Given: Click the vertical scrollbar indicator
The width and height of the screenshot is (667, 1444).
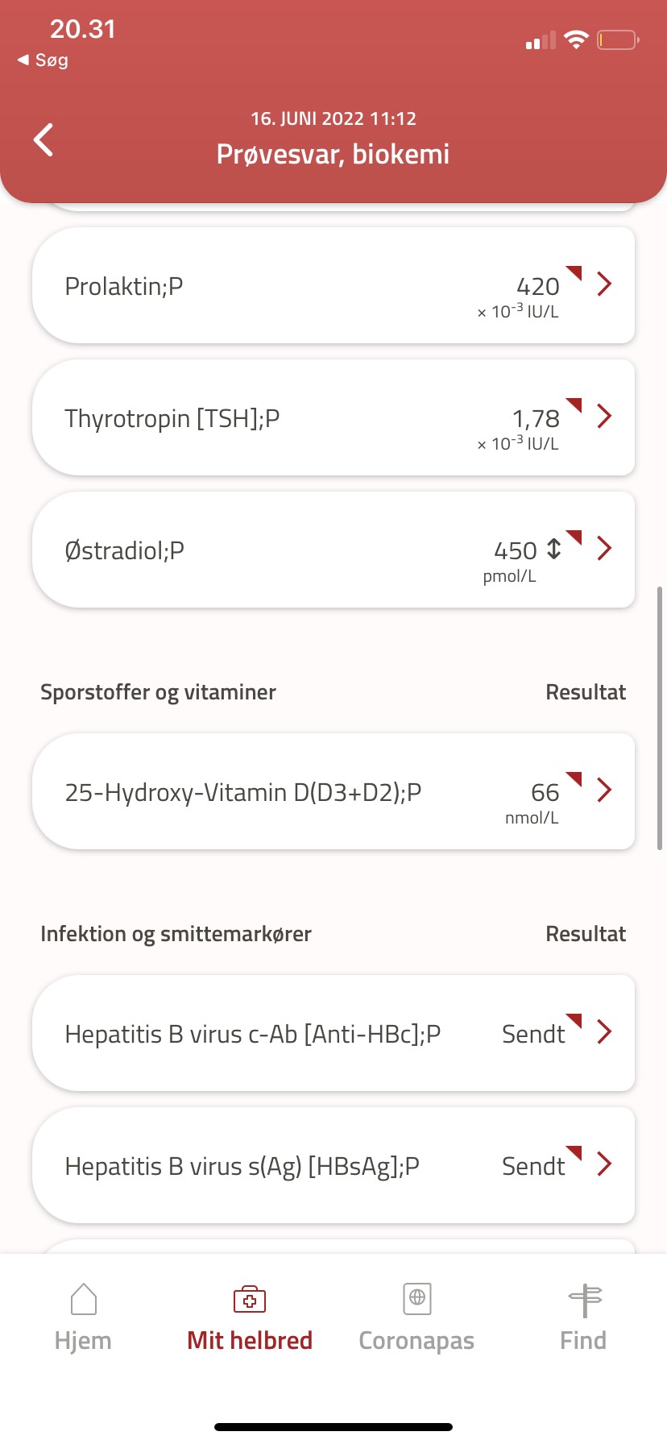Looking at the screenshot, I should pyautogui.click(x=660, y=717).
